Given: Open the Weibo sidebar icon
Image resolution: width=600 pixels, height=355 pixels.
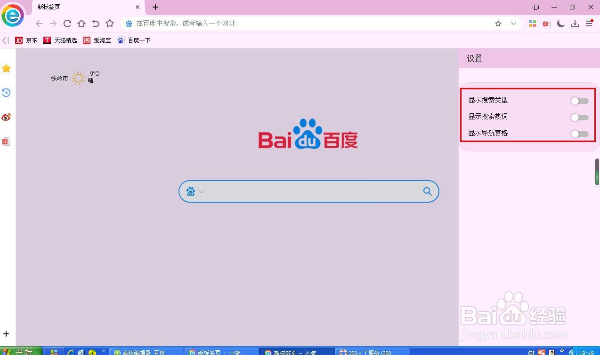Looking at the screenshot, I should 6,117.
